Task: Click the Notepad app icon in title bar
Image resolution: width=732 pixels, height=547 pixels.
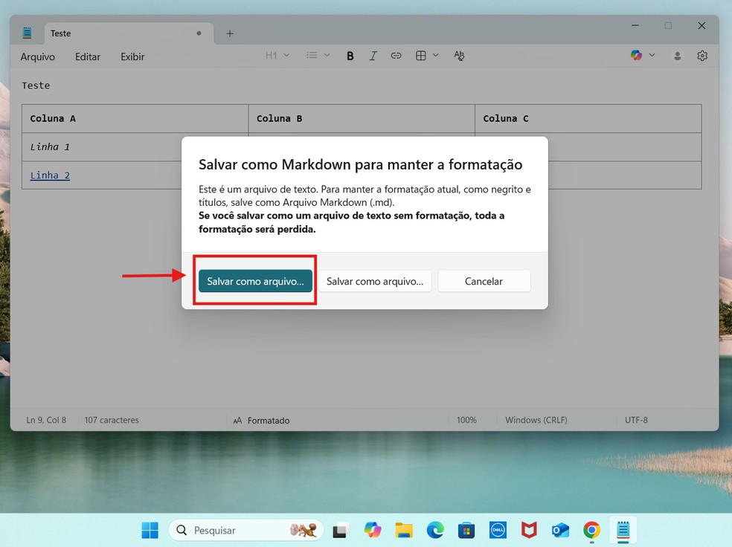Action: click(x=27, y=33)
